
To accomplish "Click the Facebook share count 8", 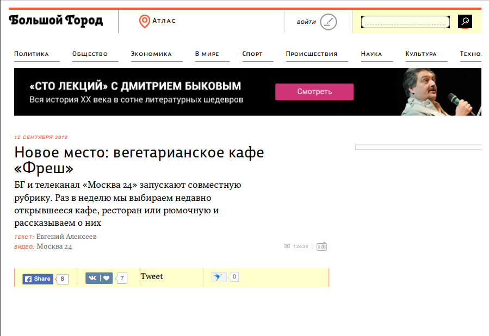I will [x=62, y=279].
